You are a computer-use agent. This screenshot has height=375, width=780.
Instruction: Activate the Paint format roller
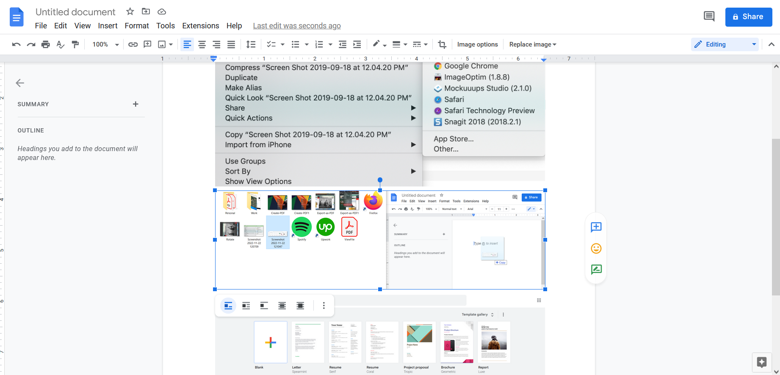pyautogui.click(x=75, y=44)
